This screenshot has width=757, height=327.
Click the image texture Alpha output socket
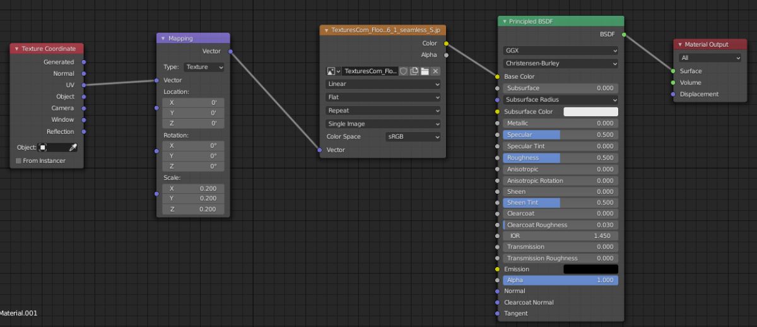pos(446,55)
